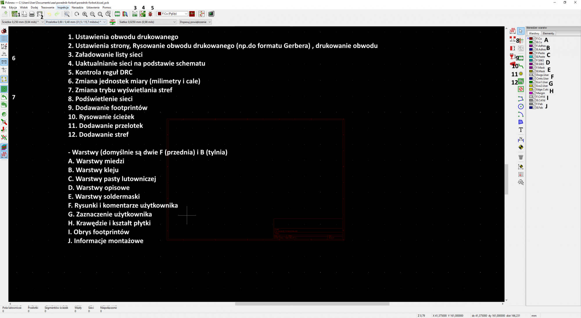This screenshot has height=318, width=581.
Task: Toggle ratsnest display icon
Action: click(4, 79)
